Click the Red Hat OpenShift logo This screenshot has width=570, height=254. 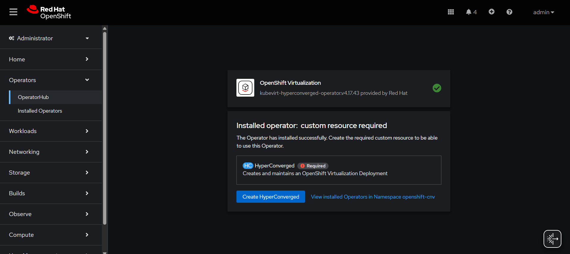pyautogui.click(x=49, y=12)
